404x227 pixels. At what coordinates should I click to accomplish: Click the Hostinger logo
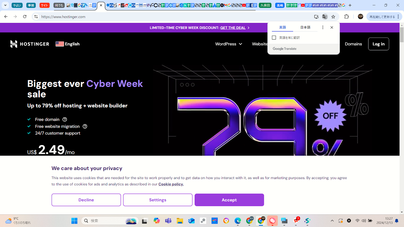30,44
